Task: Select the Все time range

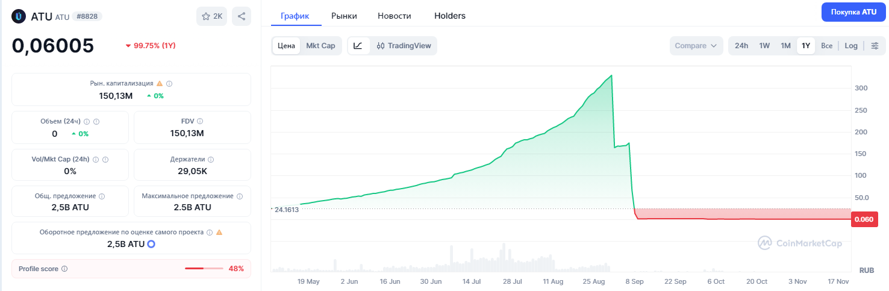Action: point(826,46)
